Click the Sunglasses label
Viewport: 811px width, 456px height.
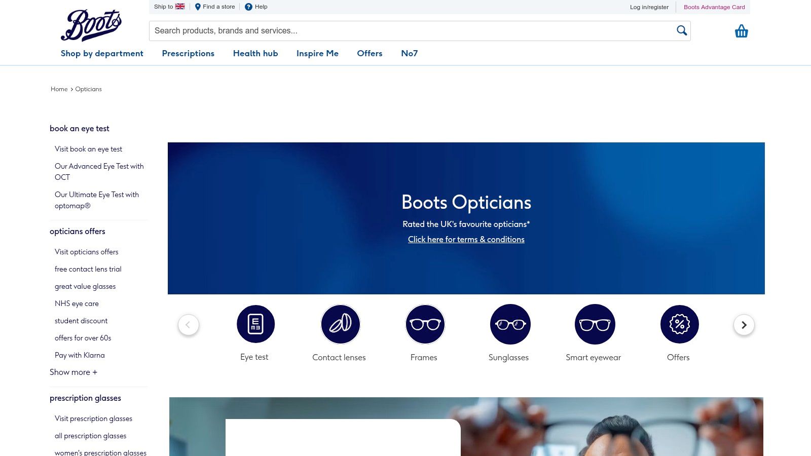pyautogui.click(x=508, y=357)
